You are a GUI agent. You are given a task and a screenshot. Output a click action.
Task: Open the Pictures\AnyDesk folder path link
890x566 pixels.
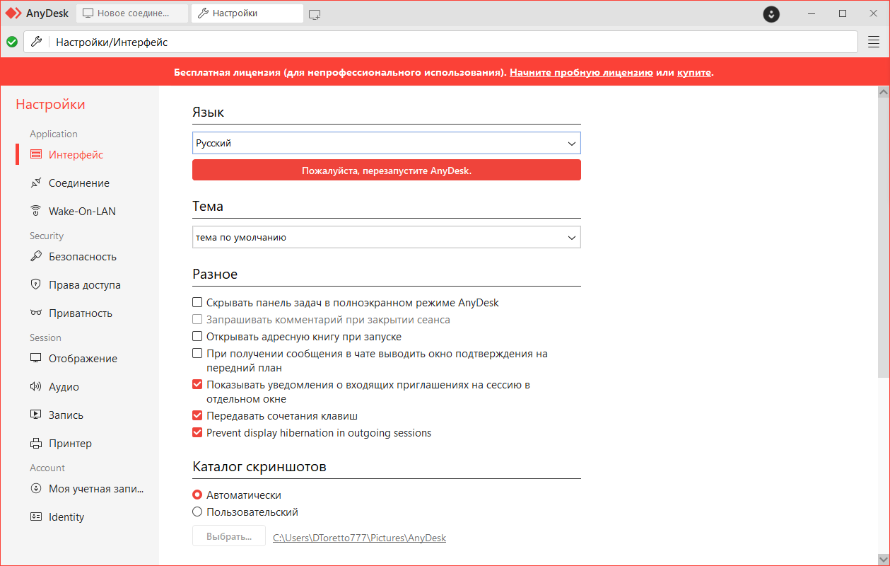360,538
